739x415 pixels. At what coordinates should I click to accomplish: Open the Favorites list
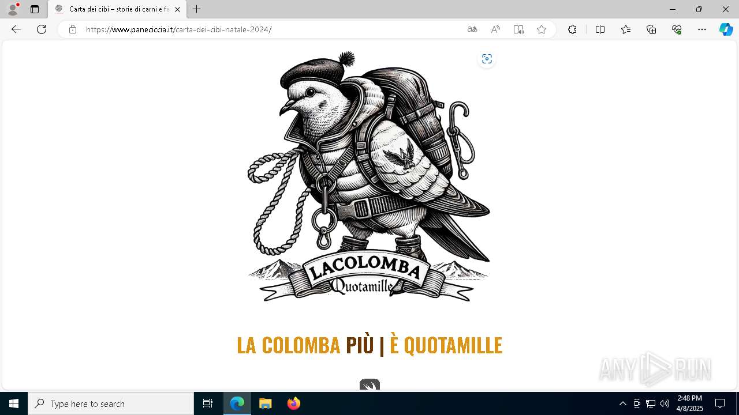point(626,29)
